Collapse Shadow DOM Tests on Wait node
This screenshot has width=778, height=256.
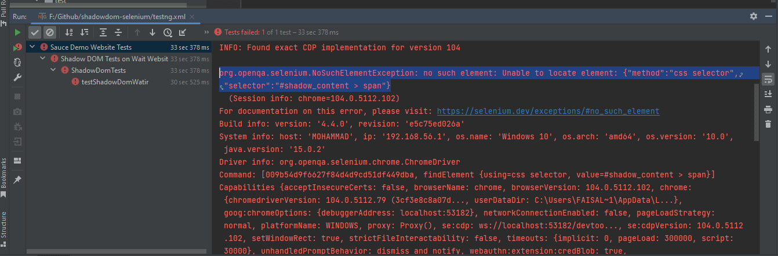[43, 59]
